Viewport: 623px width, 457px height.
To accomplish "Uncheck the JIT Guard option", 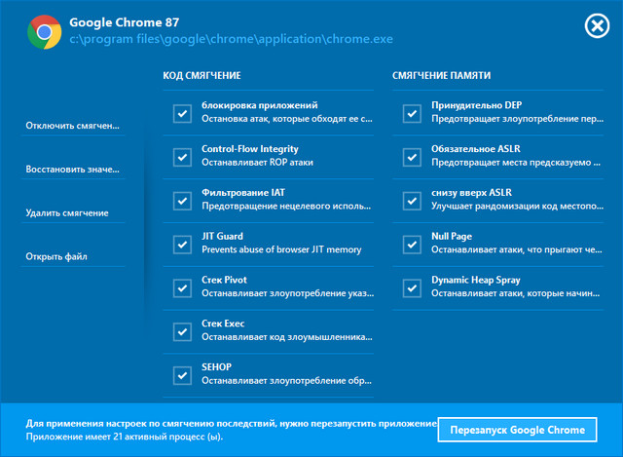I will 182,244.
